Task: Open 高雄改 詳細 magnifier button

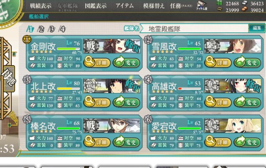Action: point(218,102)
